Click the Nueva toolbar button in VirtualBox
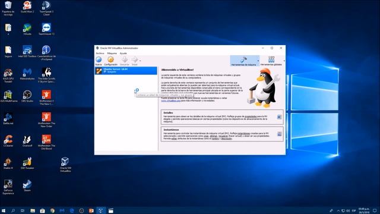Screen dimensions: 380x214 coord(99,61)
